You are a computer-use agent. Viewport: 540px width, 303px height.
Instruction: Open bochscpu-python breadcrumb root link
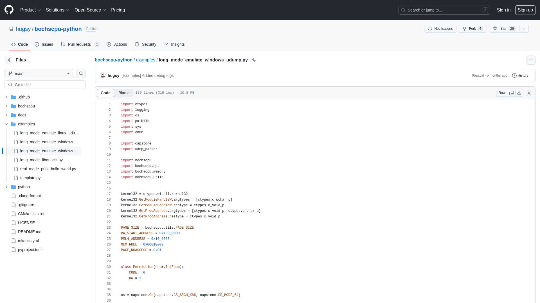tap(114, 60)
